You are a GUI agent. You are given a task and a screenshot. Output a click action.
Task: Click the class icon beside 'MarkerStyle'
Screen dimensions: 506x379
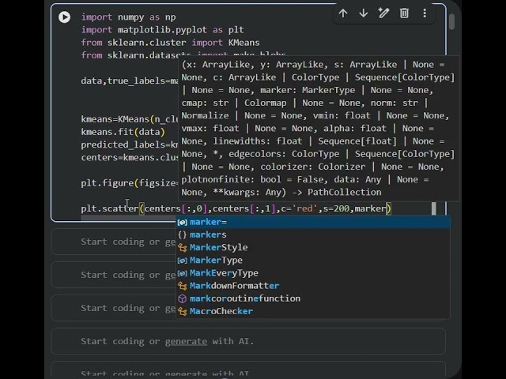[x=183, y=247]
